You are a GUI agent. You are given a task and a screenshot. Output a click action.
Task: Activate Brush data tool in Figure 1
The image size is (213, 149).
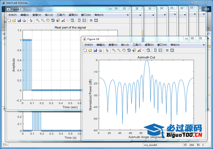click(63, 20)
